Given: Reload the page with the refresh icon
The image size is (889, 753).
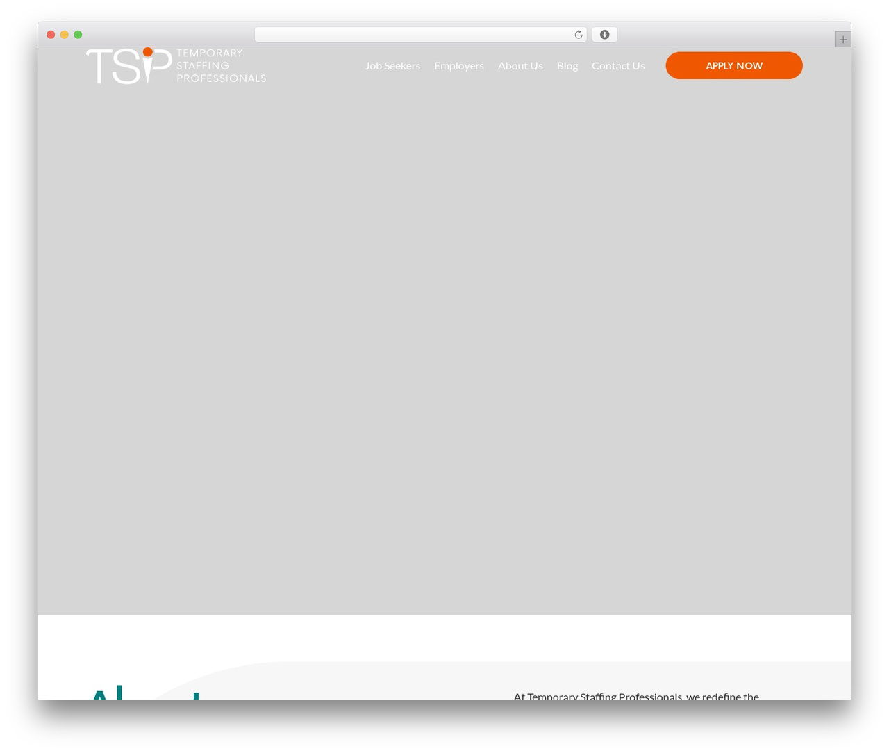Looking at the screenshot, I should [x=578, y=35].
